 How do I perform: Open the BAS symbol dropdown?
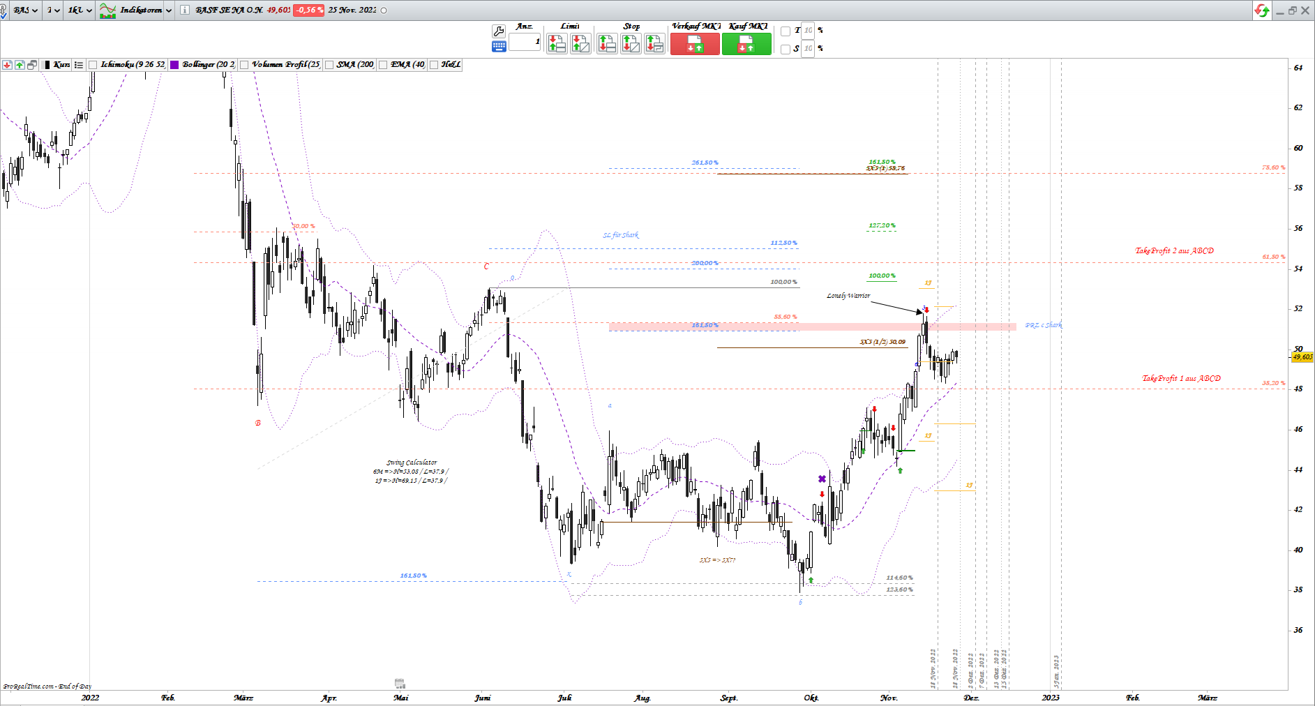[25, 10]
